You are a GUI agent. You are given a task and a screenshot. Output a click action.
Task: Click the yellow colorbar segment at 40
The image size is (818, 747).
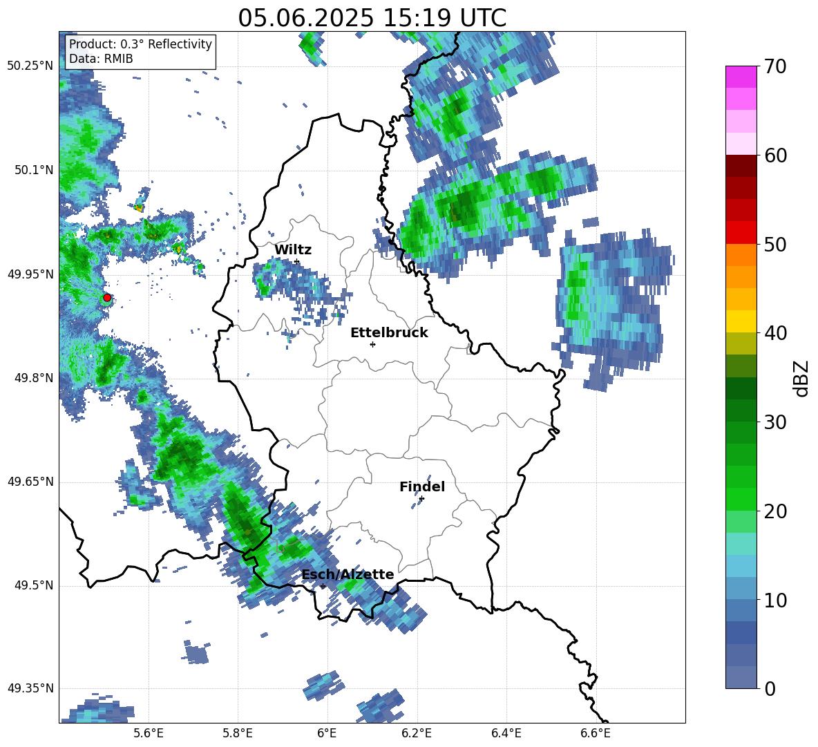click(x=741, y=321)
